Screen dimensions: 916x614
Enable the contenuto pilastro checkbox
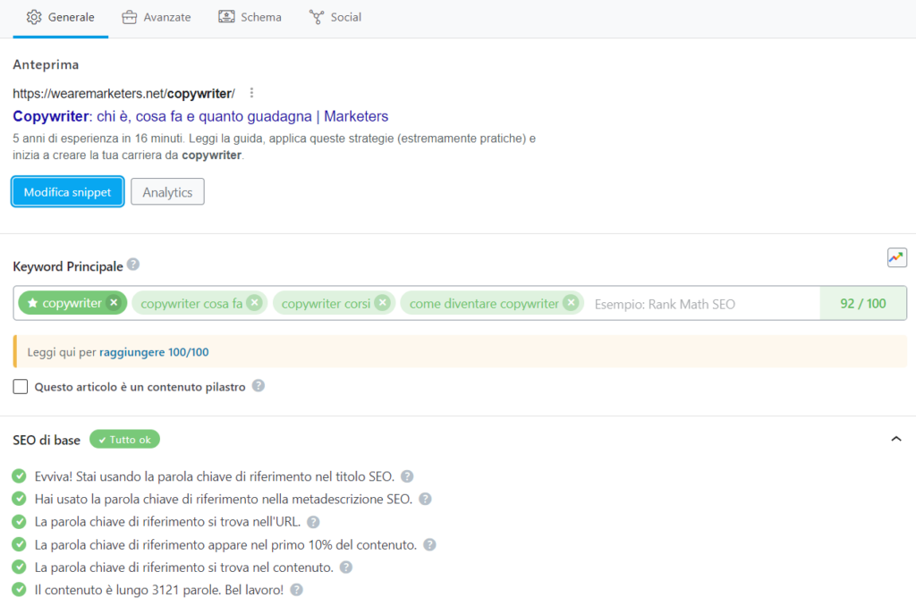click(x=20, y=386)
